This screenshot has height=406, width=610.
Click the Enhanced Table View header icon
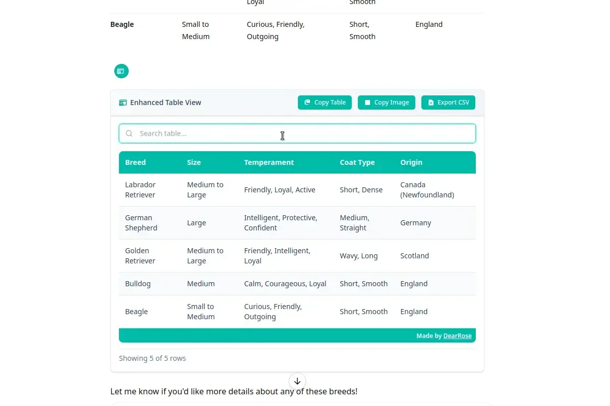point(123,103)
